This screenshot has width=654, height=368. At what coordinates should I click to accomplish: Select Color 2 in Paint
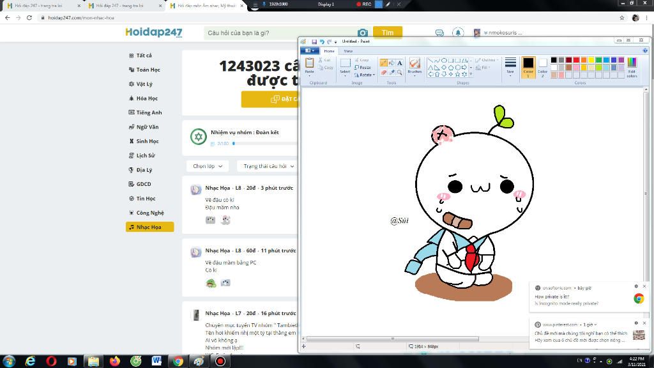543,66
